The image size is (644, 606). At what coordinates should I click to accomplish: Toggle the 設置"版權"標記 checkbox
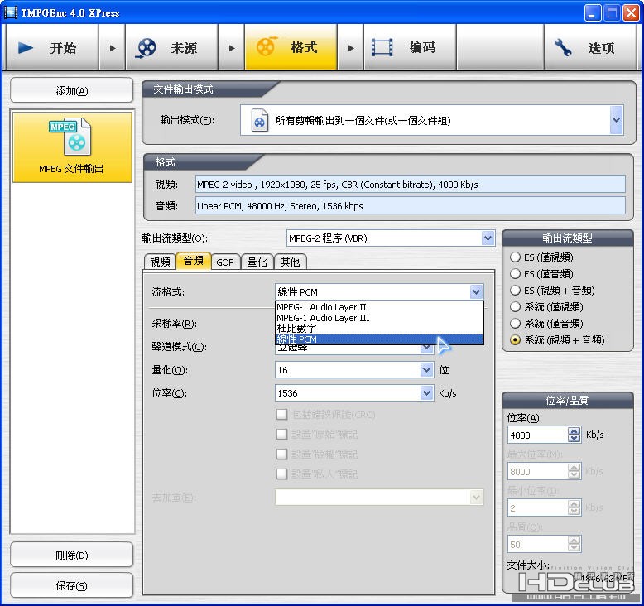281,454
